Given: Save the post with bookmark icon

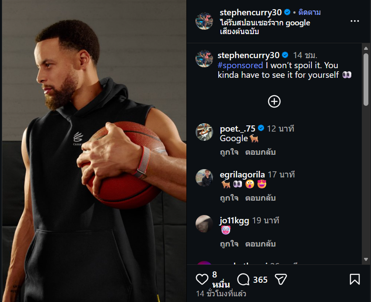Looking at the screenshot, I should coord(354,280).
